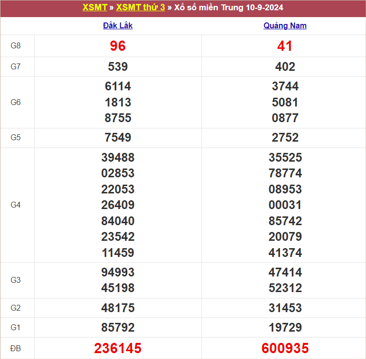This screenshot has width=366, height=359.
Task: Select the G7 row label
Action: [16, 67]
